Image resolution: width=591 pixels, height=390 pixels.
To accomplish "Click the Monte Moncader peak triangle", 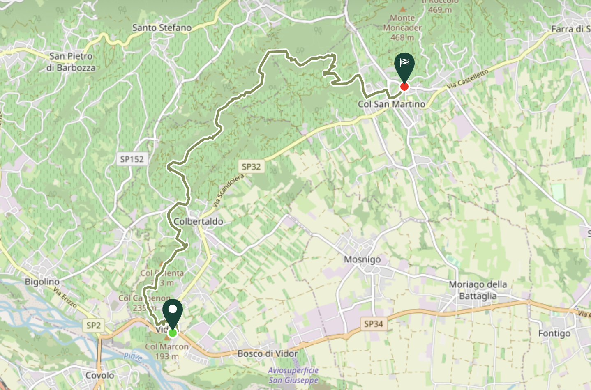I will tap(403, 9).
